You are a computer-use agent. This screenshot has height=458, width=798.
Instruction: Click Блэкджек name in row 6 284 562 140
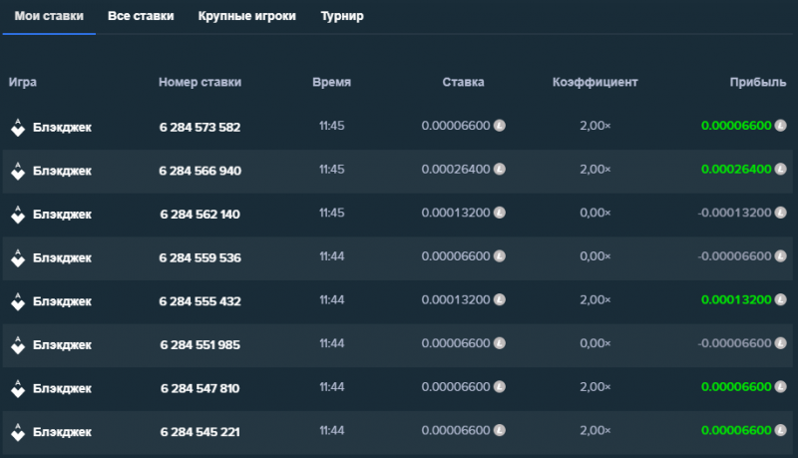(x=62, y=215)
